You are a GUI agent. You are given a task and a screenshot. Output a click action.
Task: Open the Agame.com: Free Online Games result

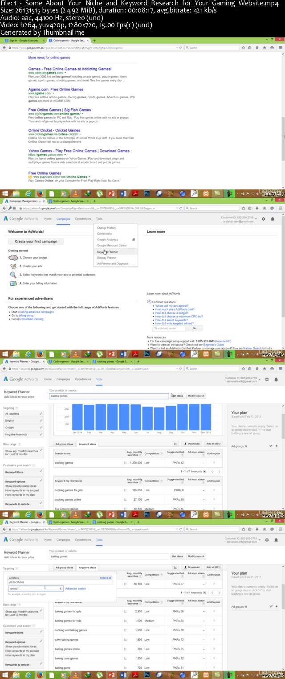[x=56, y=90]
